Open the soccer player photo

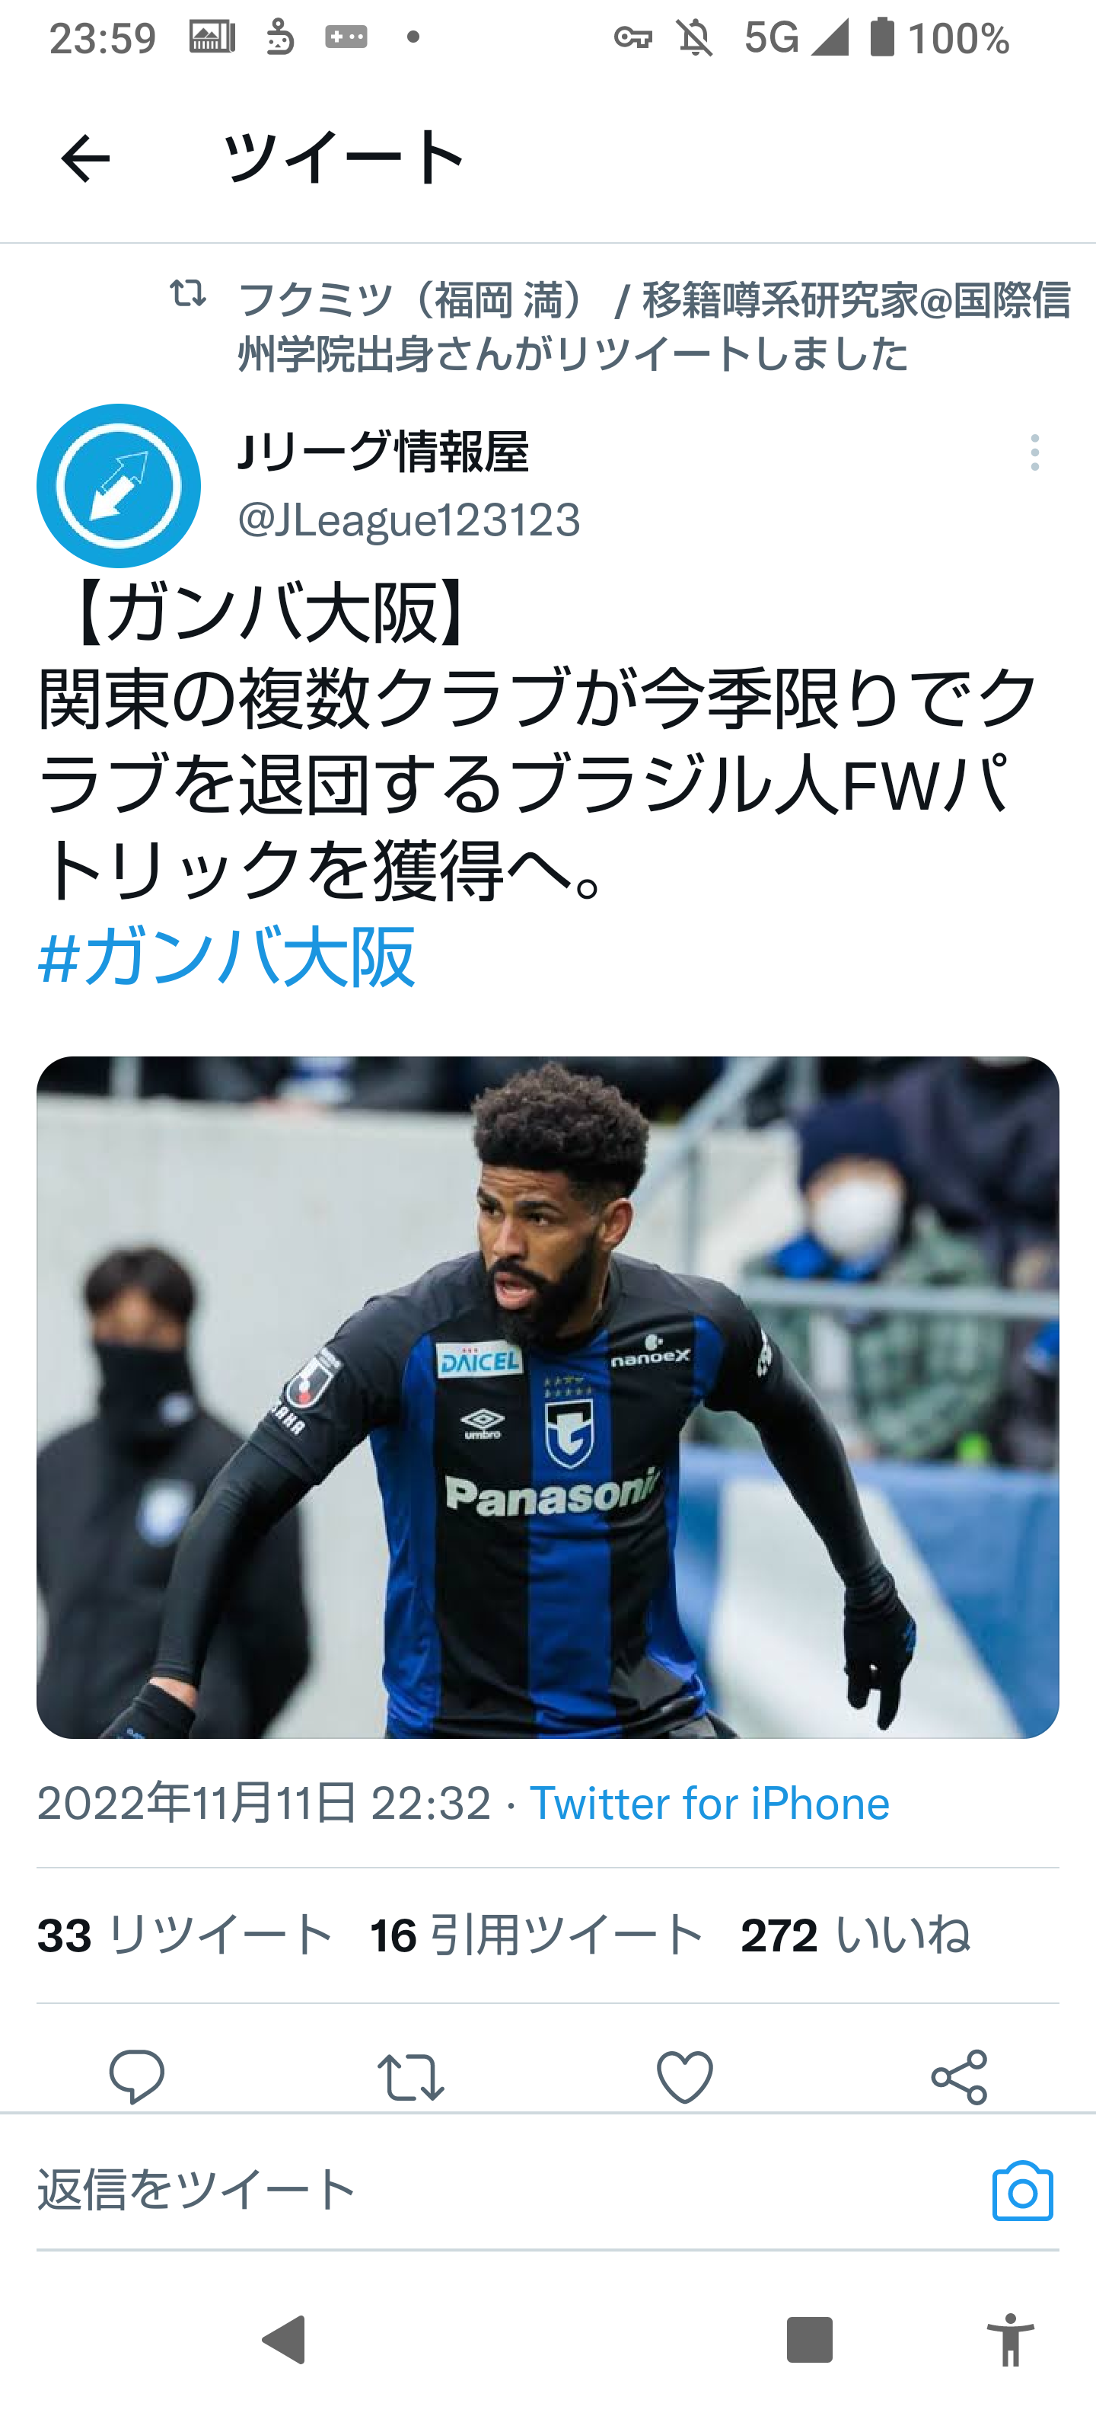point(547,1397)
